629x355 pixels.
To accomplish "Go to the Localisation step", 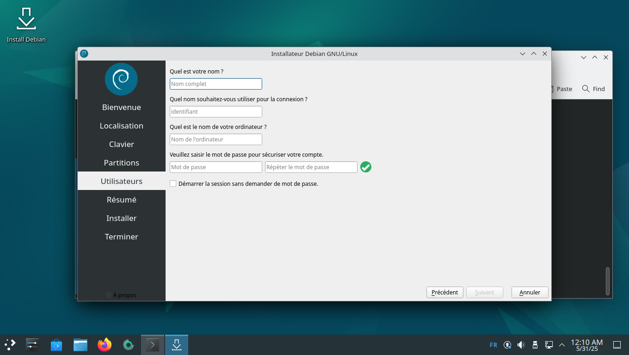I will click(x=122, y=126).
